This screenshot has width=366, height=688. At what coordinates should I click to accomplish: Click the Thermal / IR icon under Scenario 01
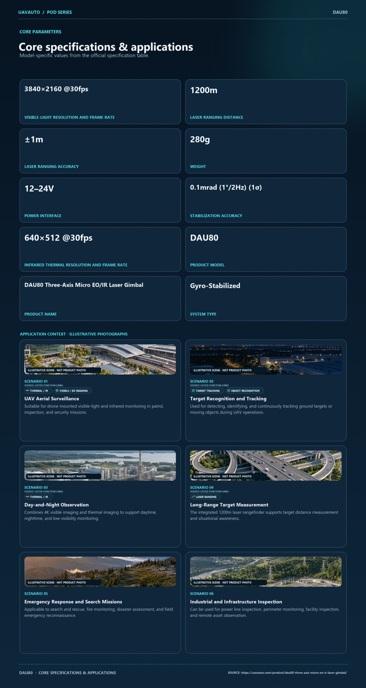(x=27, y=391)
